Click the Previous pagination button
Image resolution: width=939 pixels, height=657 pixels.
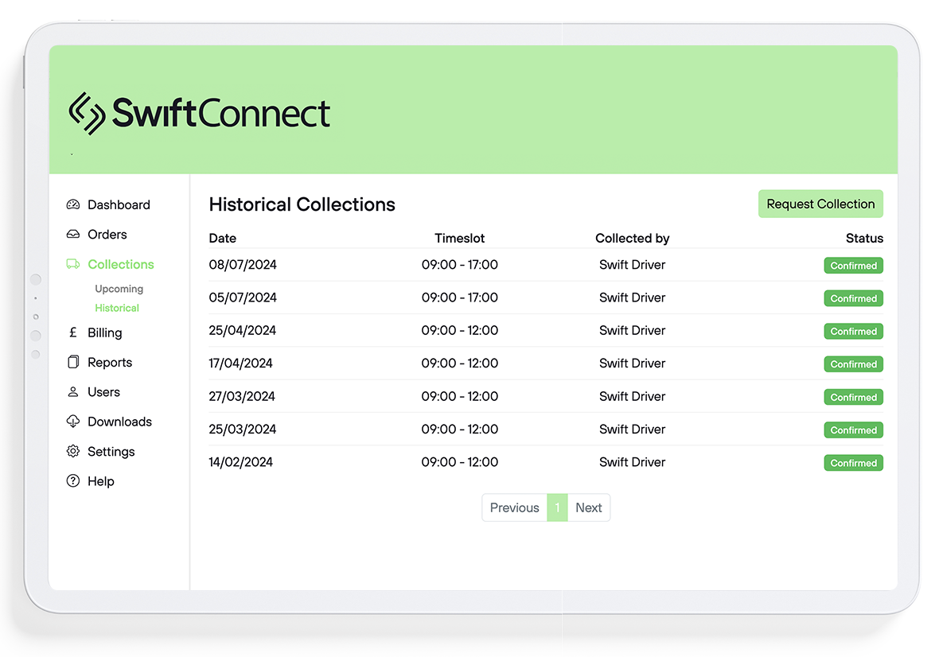point(514,507)
